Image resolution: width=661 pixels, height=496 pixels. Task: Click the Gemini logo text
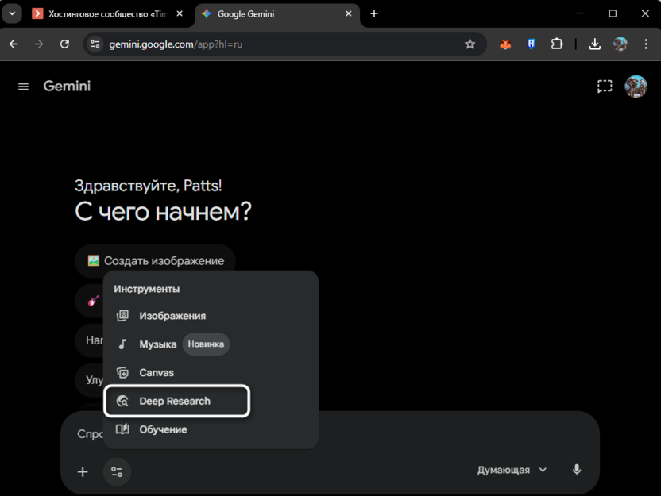[x=67, y=86]
